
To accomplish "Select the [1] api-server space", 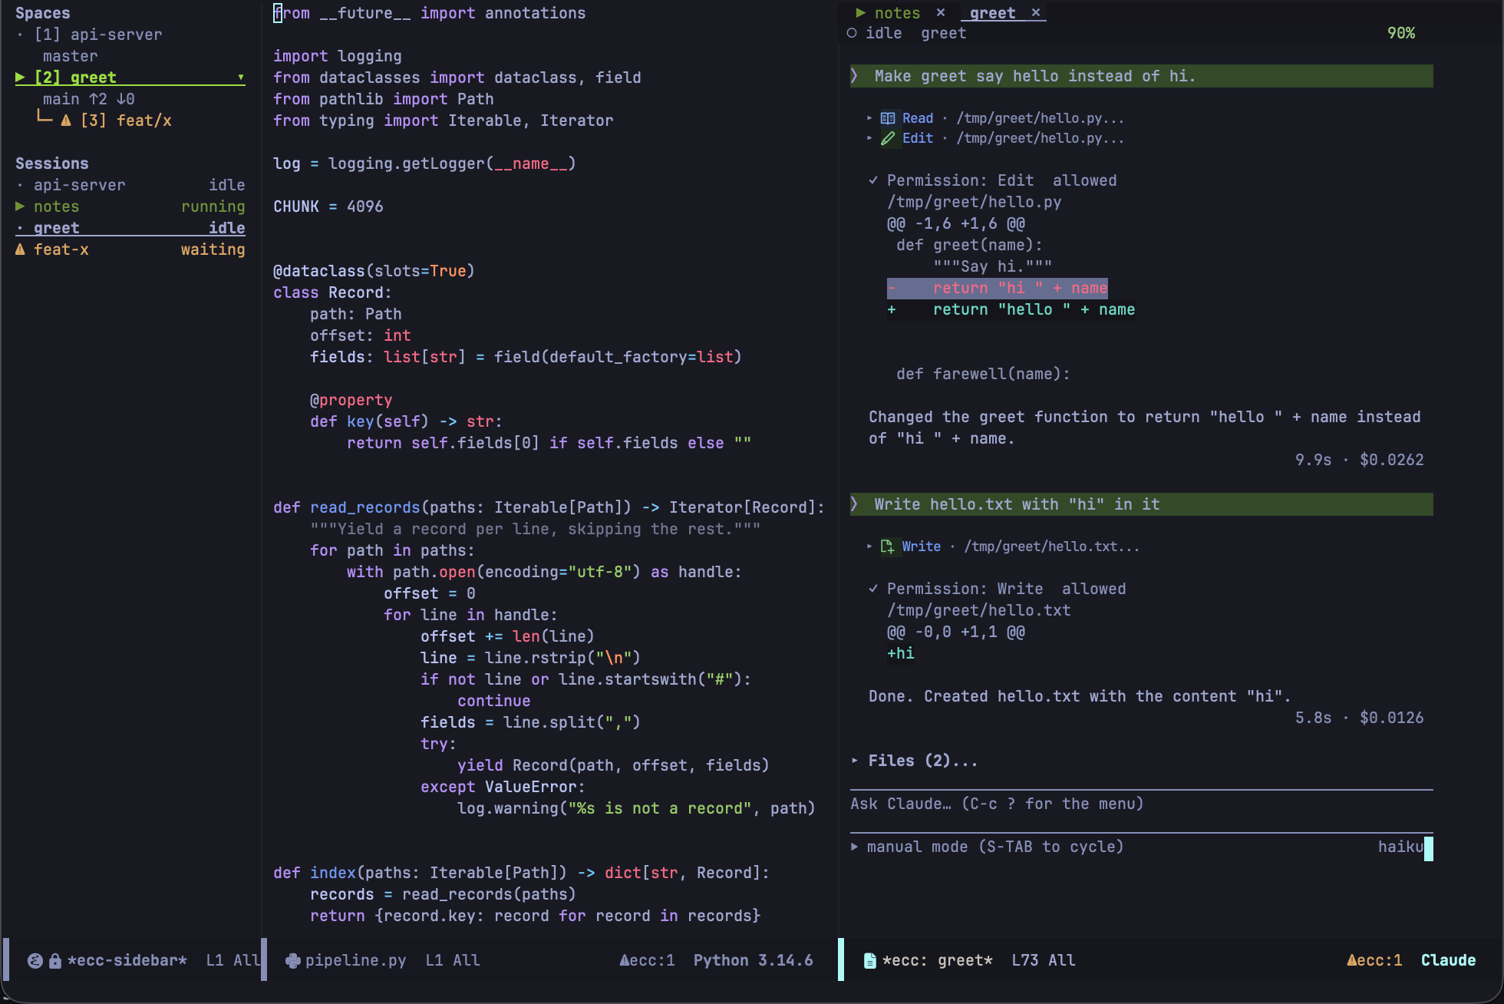I will pyautogui.click(x=98, y=35).
